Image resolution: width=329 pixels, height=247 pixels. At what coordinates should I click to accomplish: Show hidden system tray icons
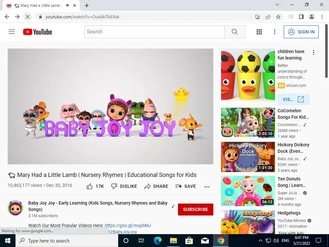click(260, 241)
